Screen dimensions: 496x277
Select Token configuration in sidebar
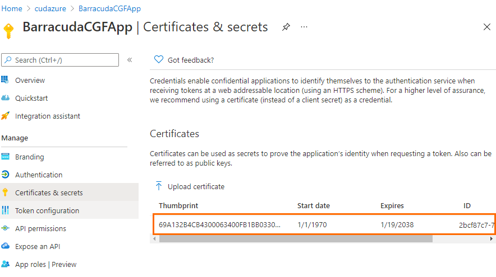coord(47,210)
